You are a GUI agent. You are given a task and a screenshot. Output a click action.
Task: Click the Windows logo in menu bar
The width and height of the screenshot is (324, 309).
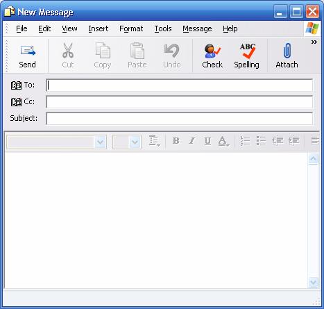tap(312, 28)
